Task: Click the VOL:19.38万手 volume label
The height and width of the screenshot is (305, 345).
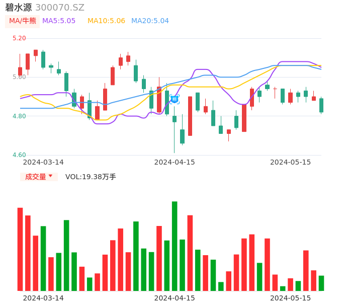Action: (91, 177)
